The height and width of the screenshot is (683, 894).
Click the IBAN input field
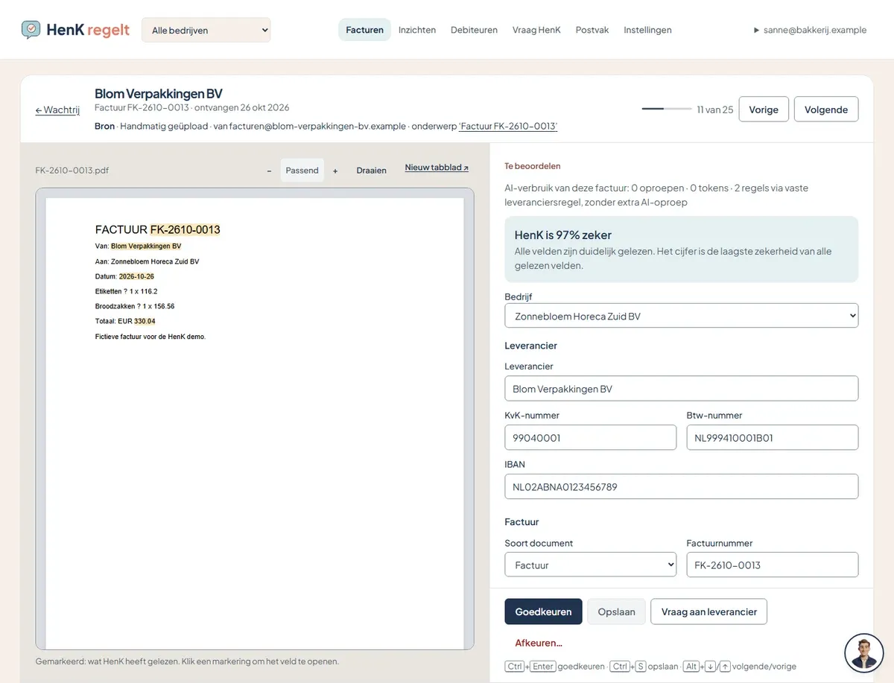(681, 486)
